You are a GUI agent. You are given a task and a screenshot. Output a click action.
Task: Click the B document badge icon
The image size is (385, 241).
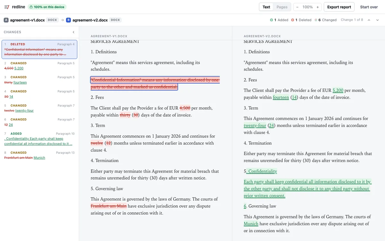pos(68,20)
